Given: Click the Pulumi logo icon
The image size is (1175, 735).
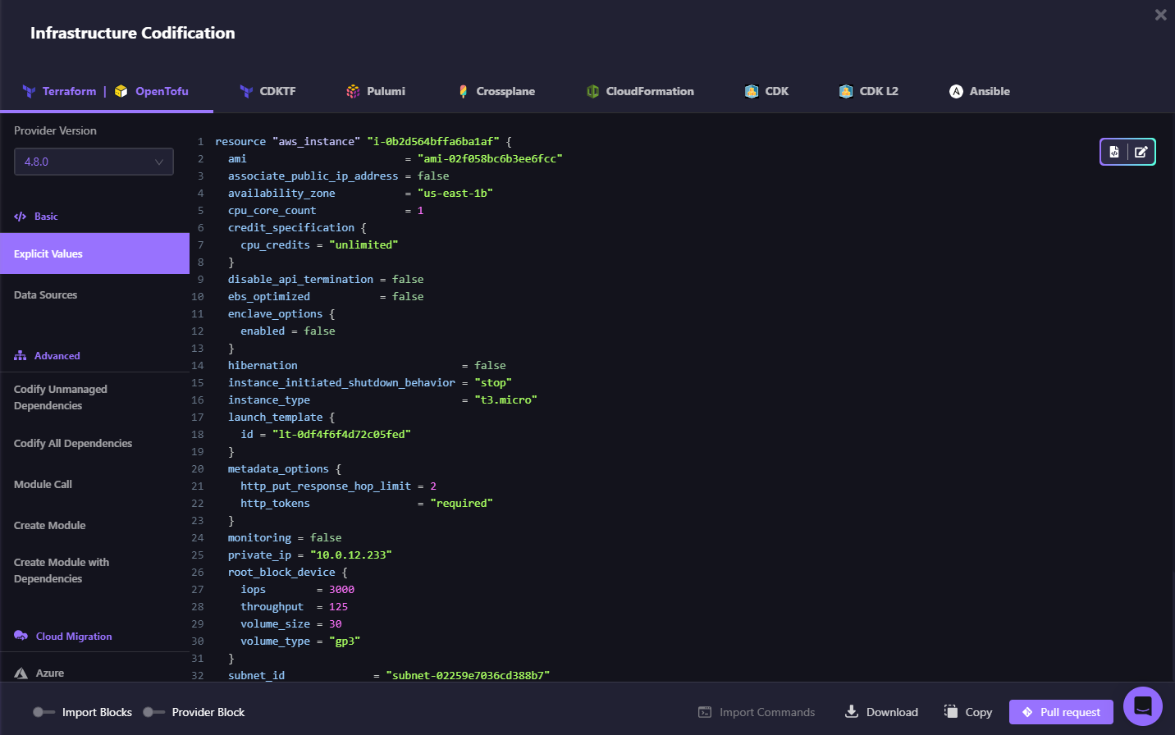Looking at the screenshot, I should tap(353, 91).
